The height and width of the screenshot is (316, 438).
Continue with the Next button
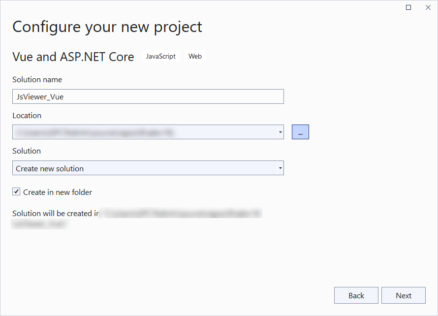404,295
